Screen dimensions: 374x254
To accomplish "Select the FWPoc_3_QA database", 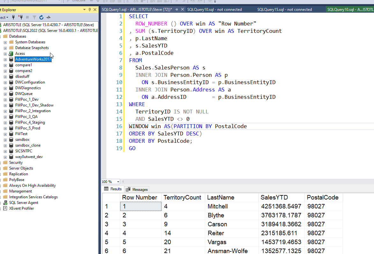I will coord(26,117).
